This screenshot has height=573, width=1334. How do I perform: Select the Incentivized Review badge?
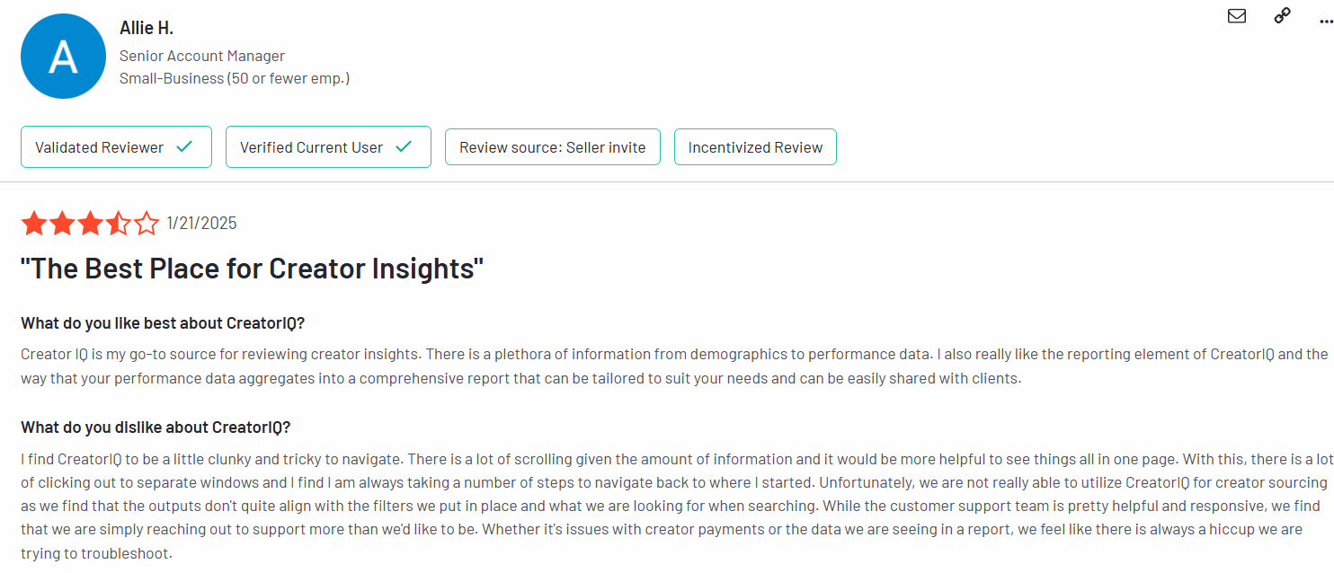pos(755,147)
